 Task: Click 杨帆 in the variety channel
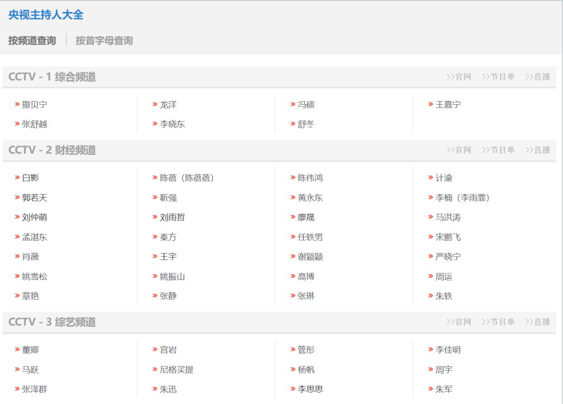pos(306,370)
